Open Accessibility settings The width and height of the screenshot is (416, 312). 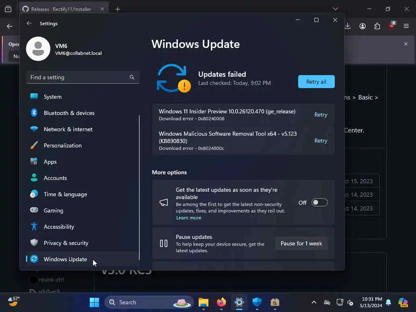coord(83,227)
